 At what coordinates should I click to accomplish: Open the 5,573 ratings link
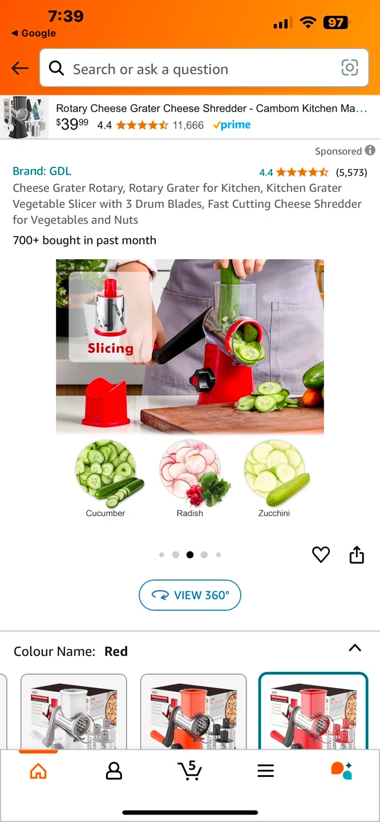tap(351, 172)
